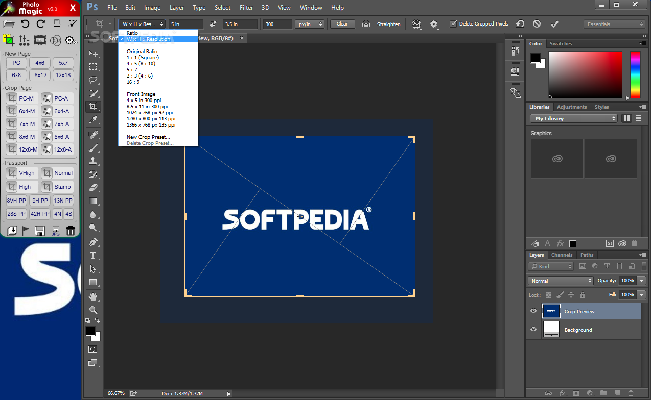Click the 42H-PP passport button

[x=40, y=214]
